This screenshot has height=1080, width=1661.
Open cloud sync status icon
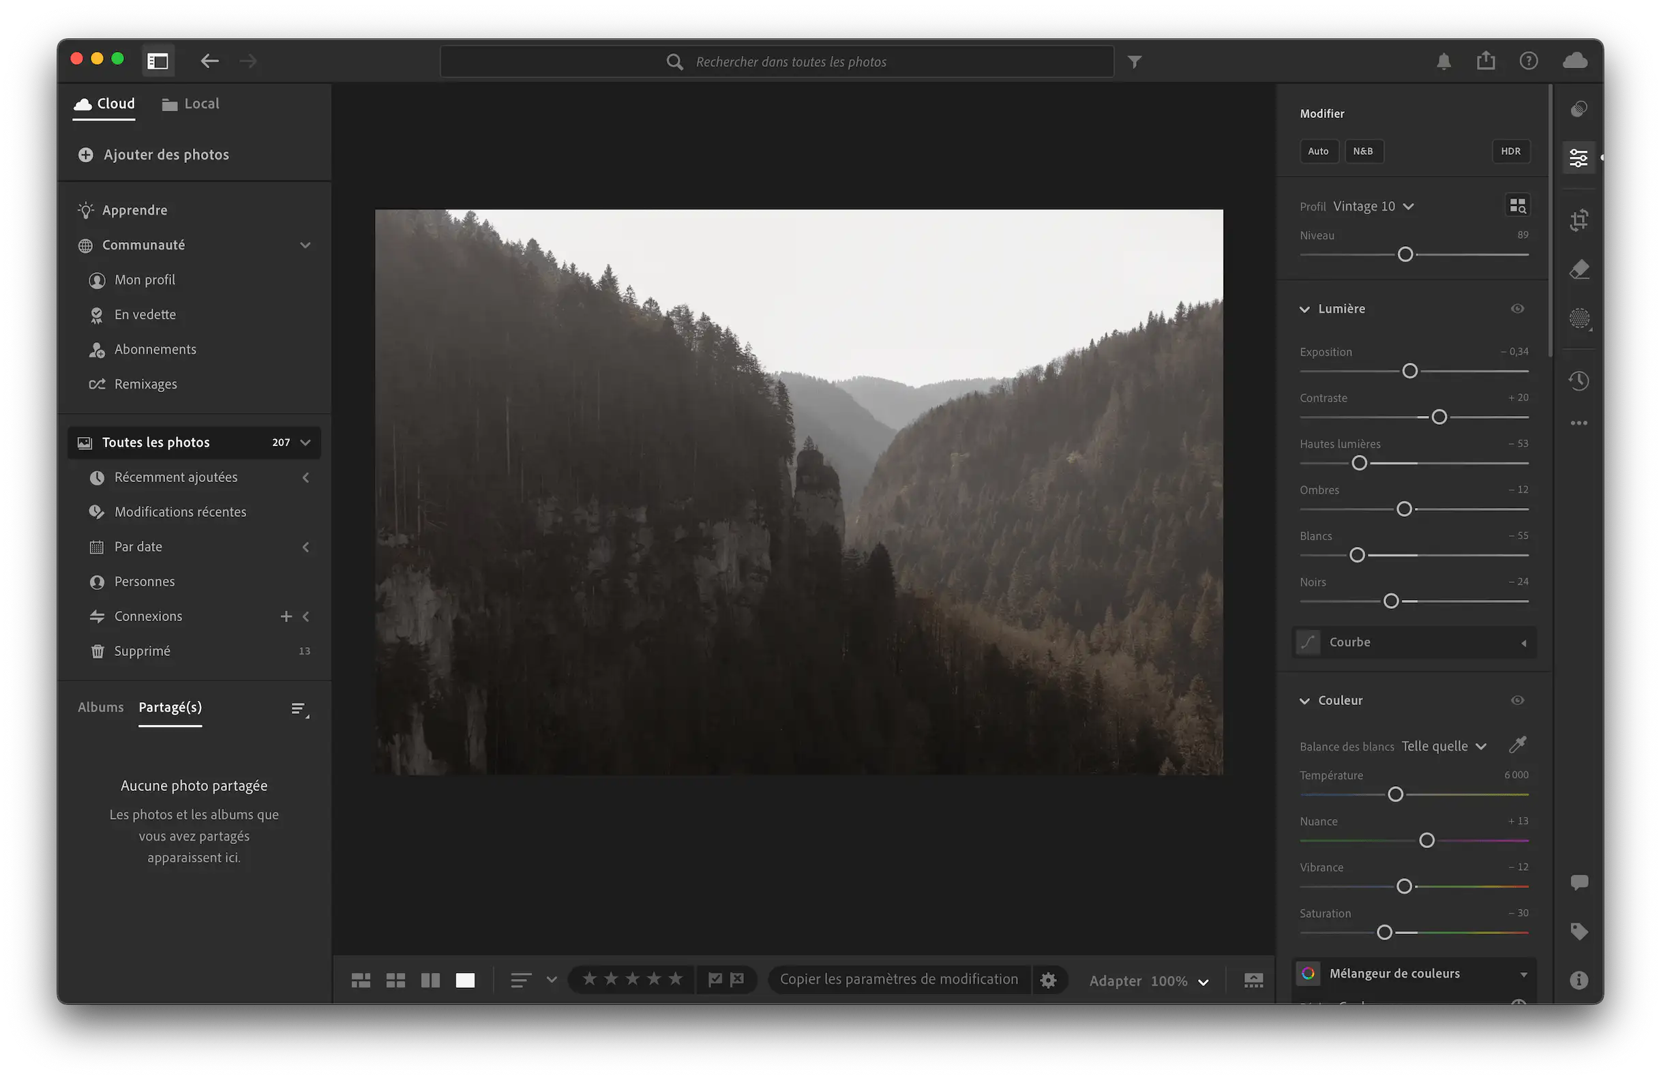click(x=1574, y=61)
